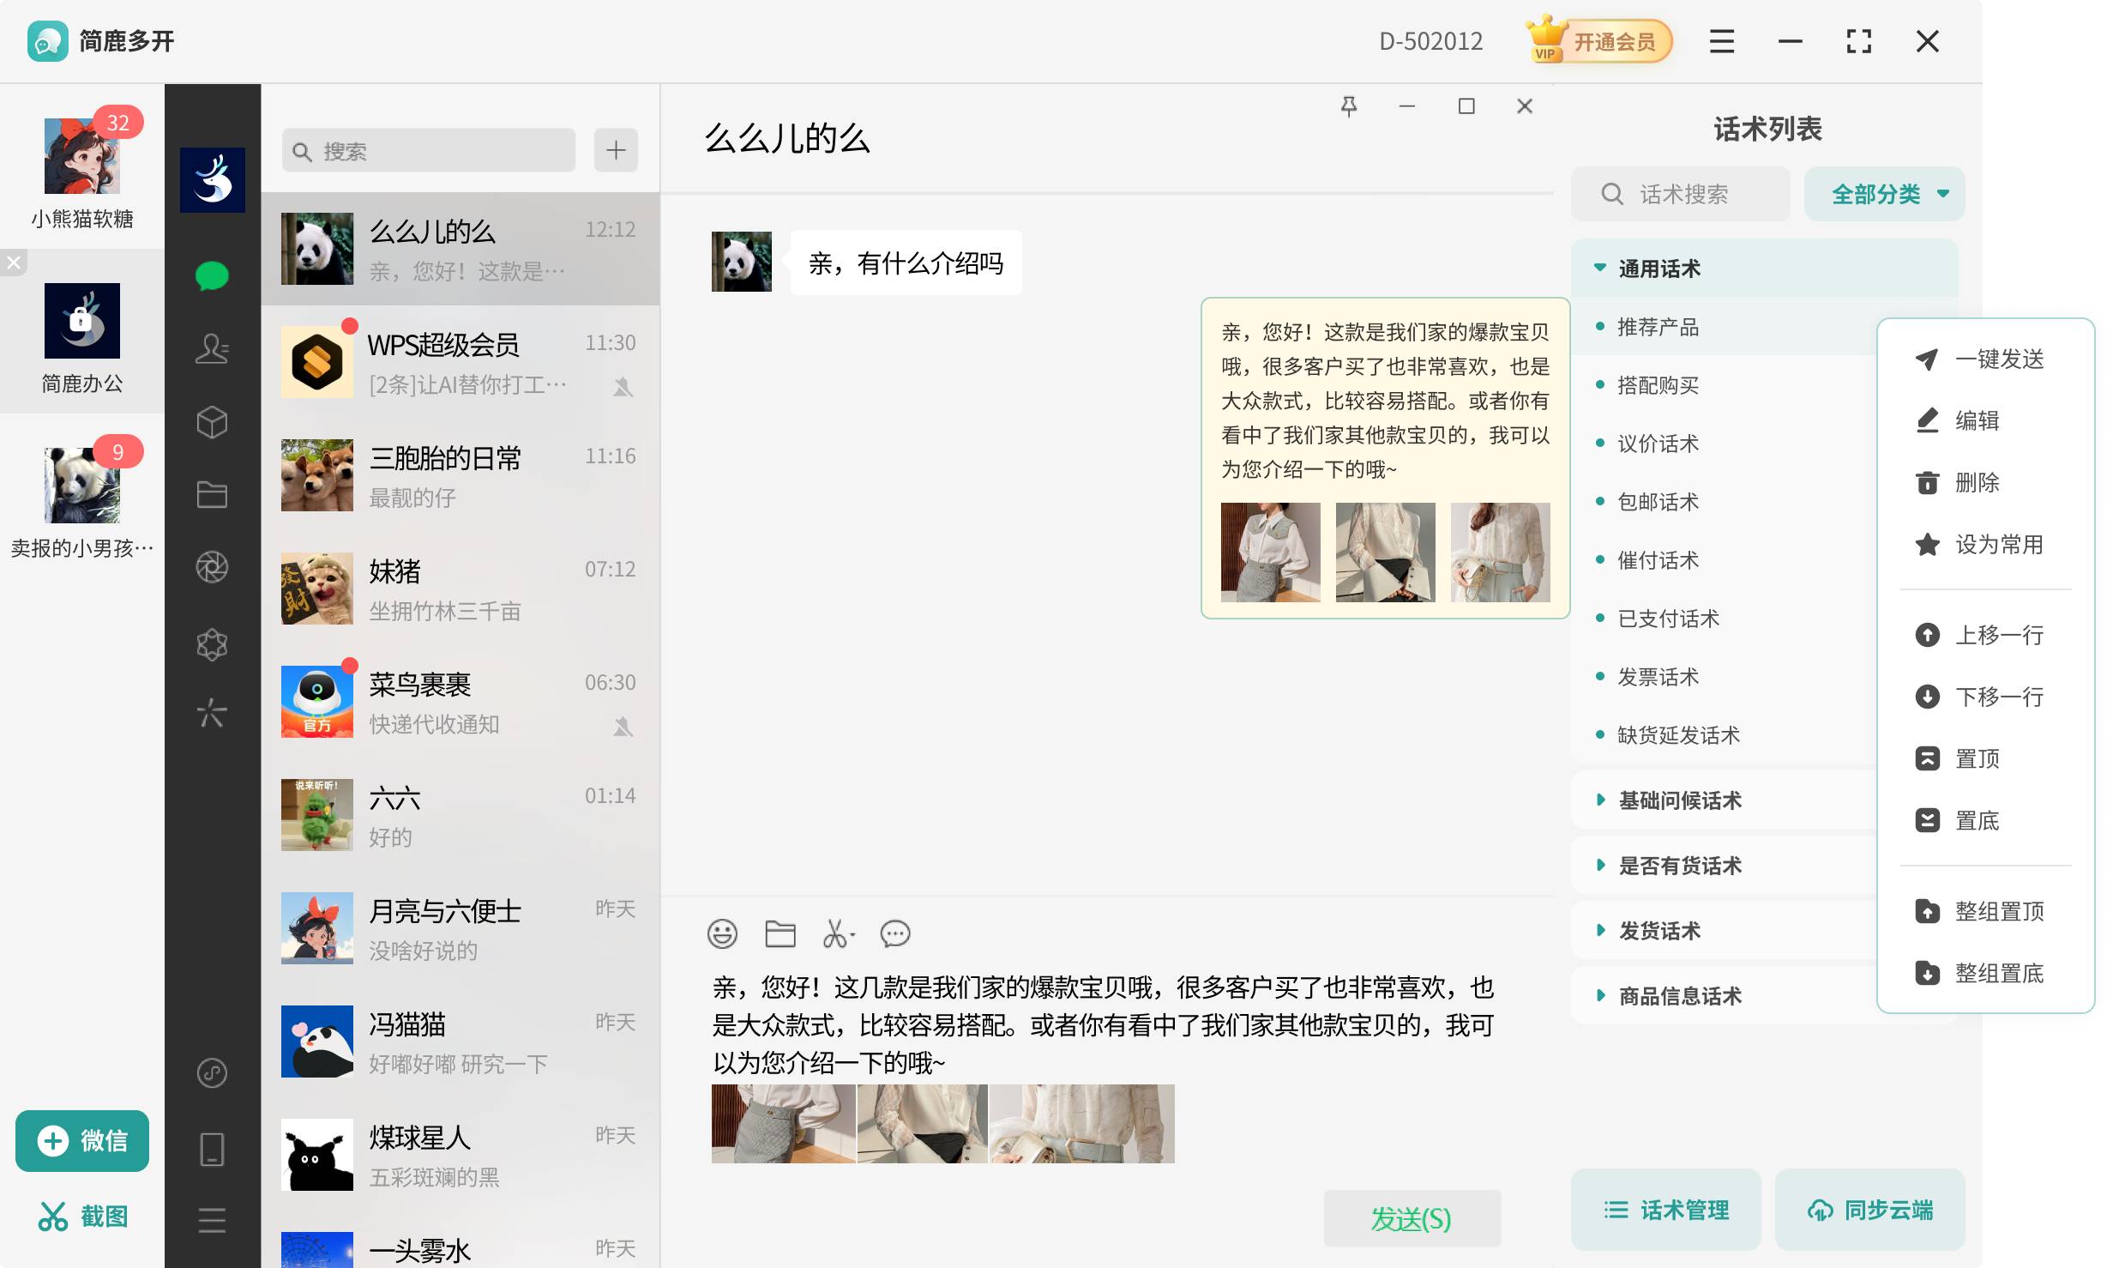Viewport: 2113px width, 1268px height.
Task: Open Favorites box icon in the sidebar
Action: pyautogui.click(x=211, y=421)
